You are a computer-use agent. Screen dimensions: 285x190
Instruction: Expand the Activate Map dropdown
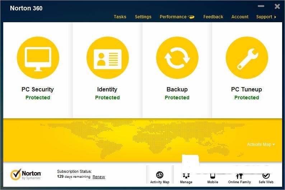261,144
